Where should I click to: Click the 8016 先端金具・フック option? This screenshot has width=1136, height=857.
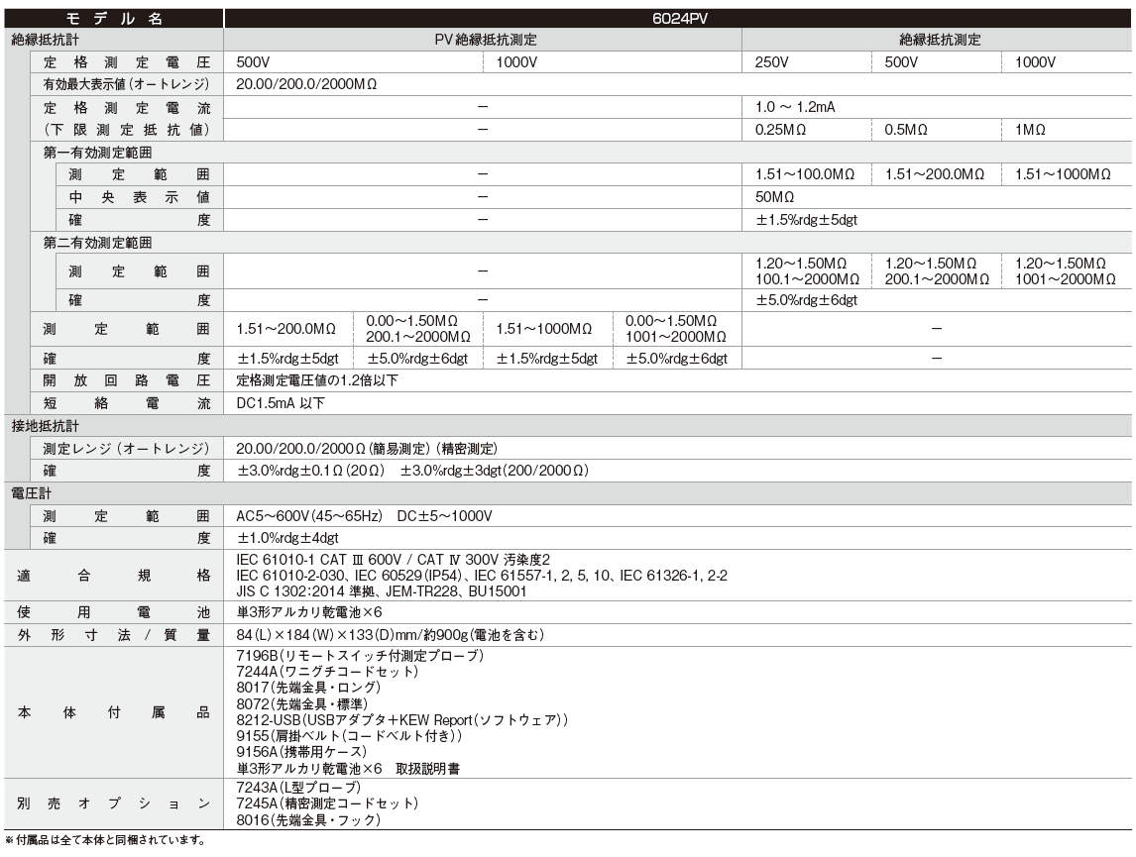coord(308,820)
